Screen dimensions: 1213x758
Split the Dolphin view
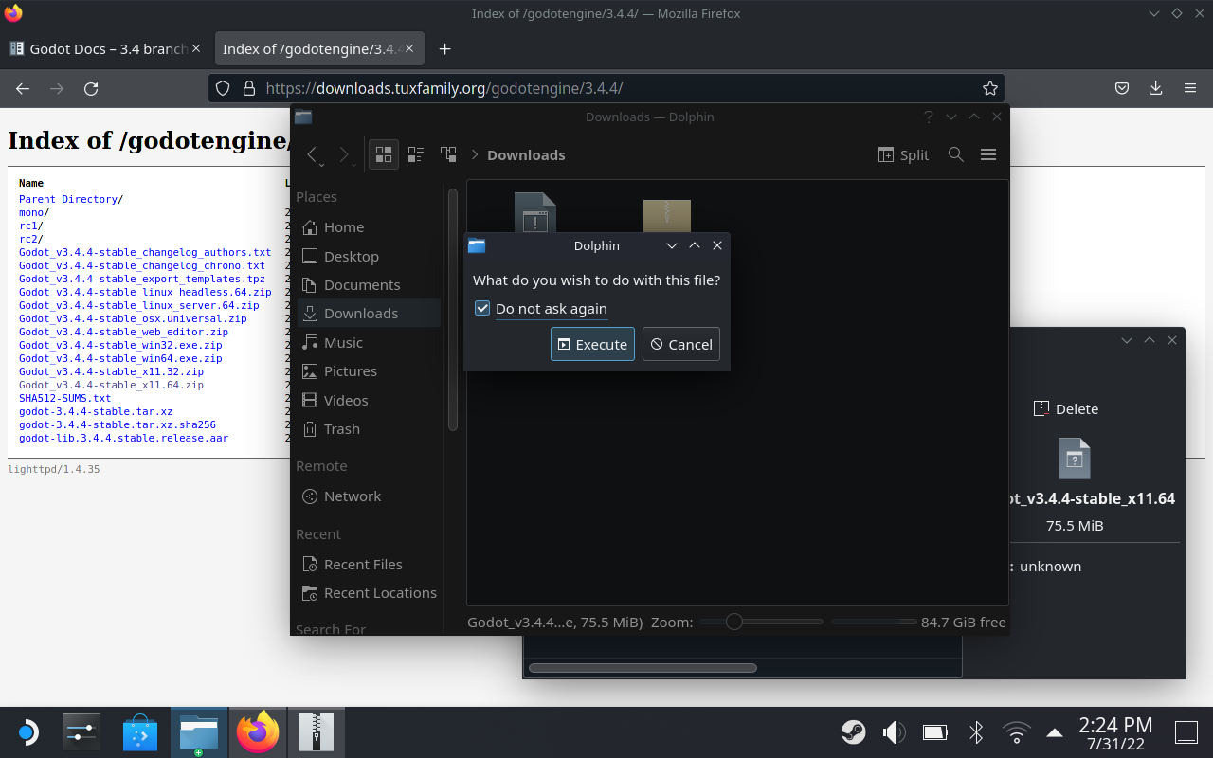tap(902, 154)
